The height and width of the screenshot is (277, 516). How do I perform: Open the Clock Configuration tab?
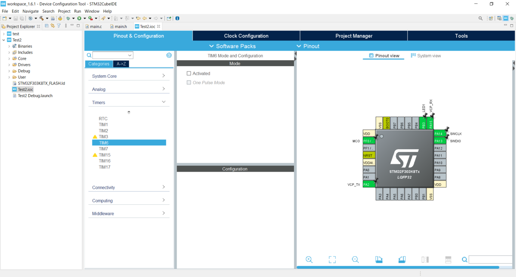tap(246, 36)
